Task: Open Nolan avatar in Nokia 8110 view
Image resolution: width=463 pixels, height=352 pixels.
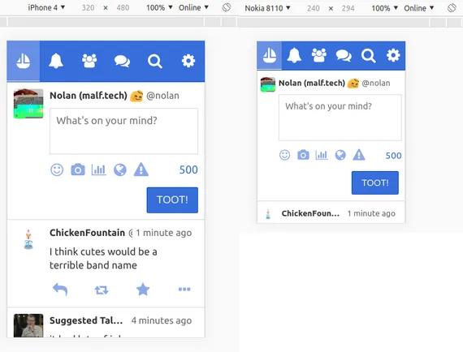Action: [x=268, y=84]
